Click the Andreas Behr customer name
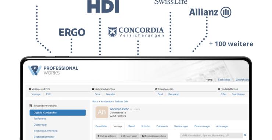This screenshot has height=140, width=272. 119,109
